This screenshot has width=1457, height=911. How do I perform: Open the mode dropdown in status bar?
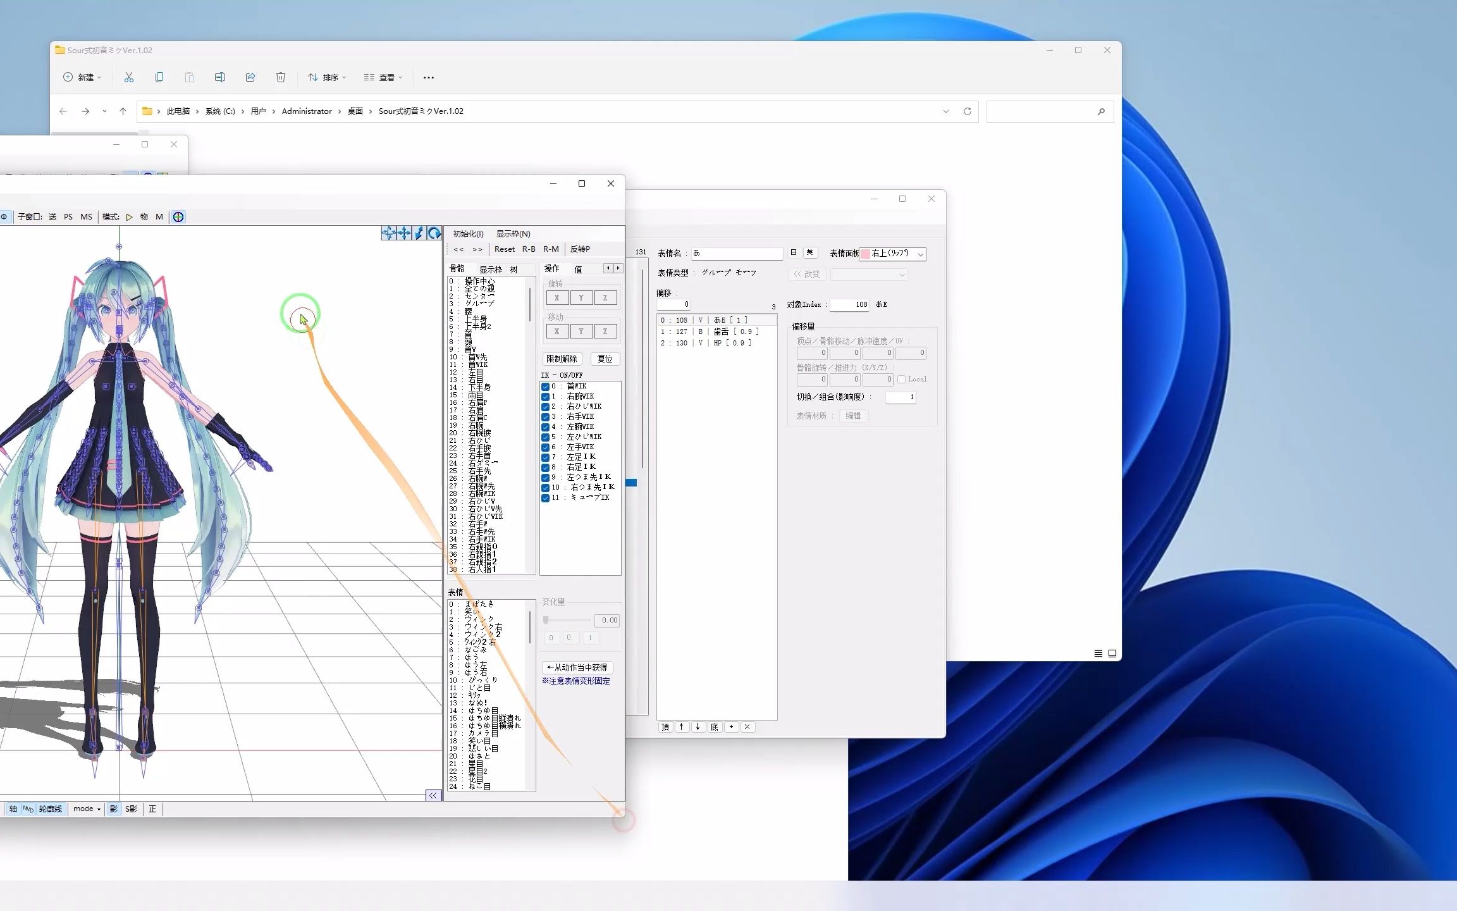(x=87, y=809)
